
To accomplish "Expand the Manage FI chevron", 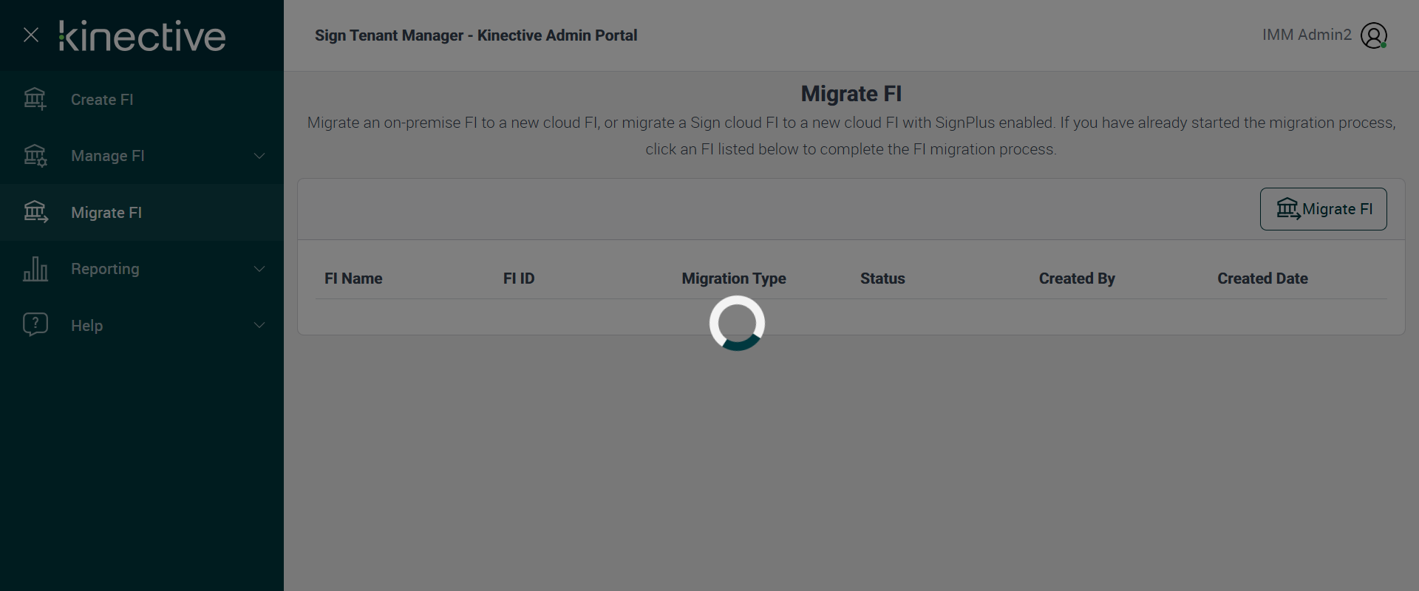I will [259, 156].
